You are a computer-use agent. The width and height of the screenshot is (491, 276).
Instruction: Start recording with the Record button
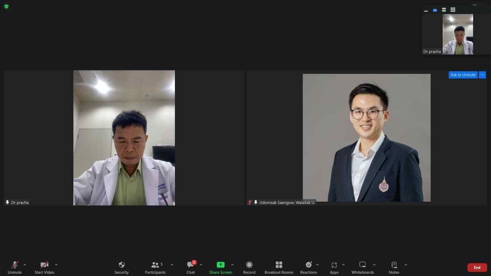click(249, 267)
